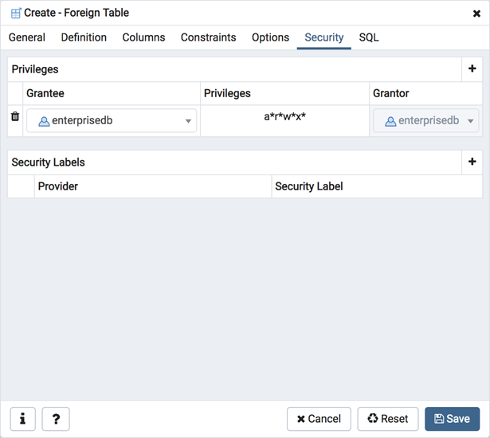Open the info button at bottom left
The image size is (490, 438).
coord(22,419)
